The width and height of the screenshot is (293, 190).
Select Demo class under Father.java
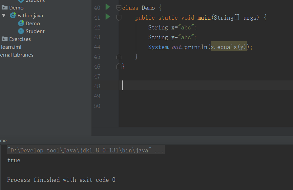(x=33, y=24)
